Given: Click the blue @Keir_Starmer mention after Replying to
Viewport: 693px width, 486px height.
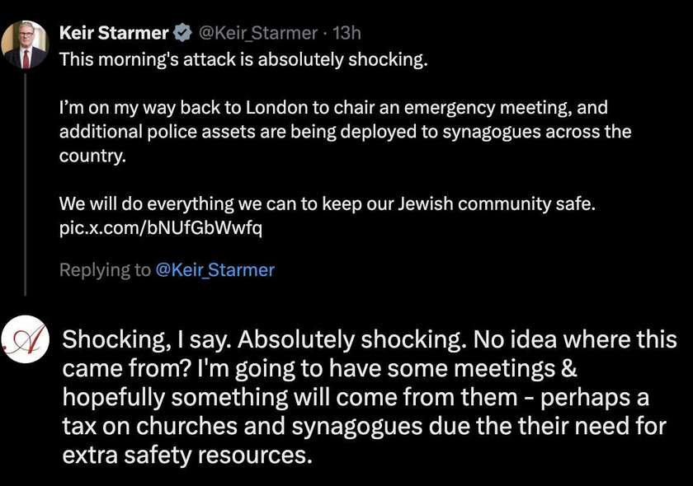Looking at the screenshot, I should coord(214,269).
